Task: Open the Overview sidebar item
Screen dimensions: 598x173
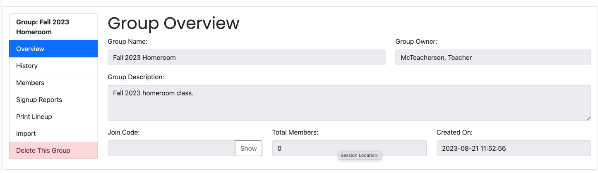Action: (53, 49)
